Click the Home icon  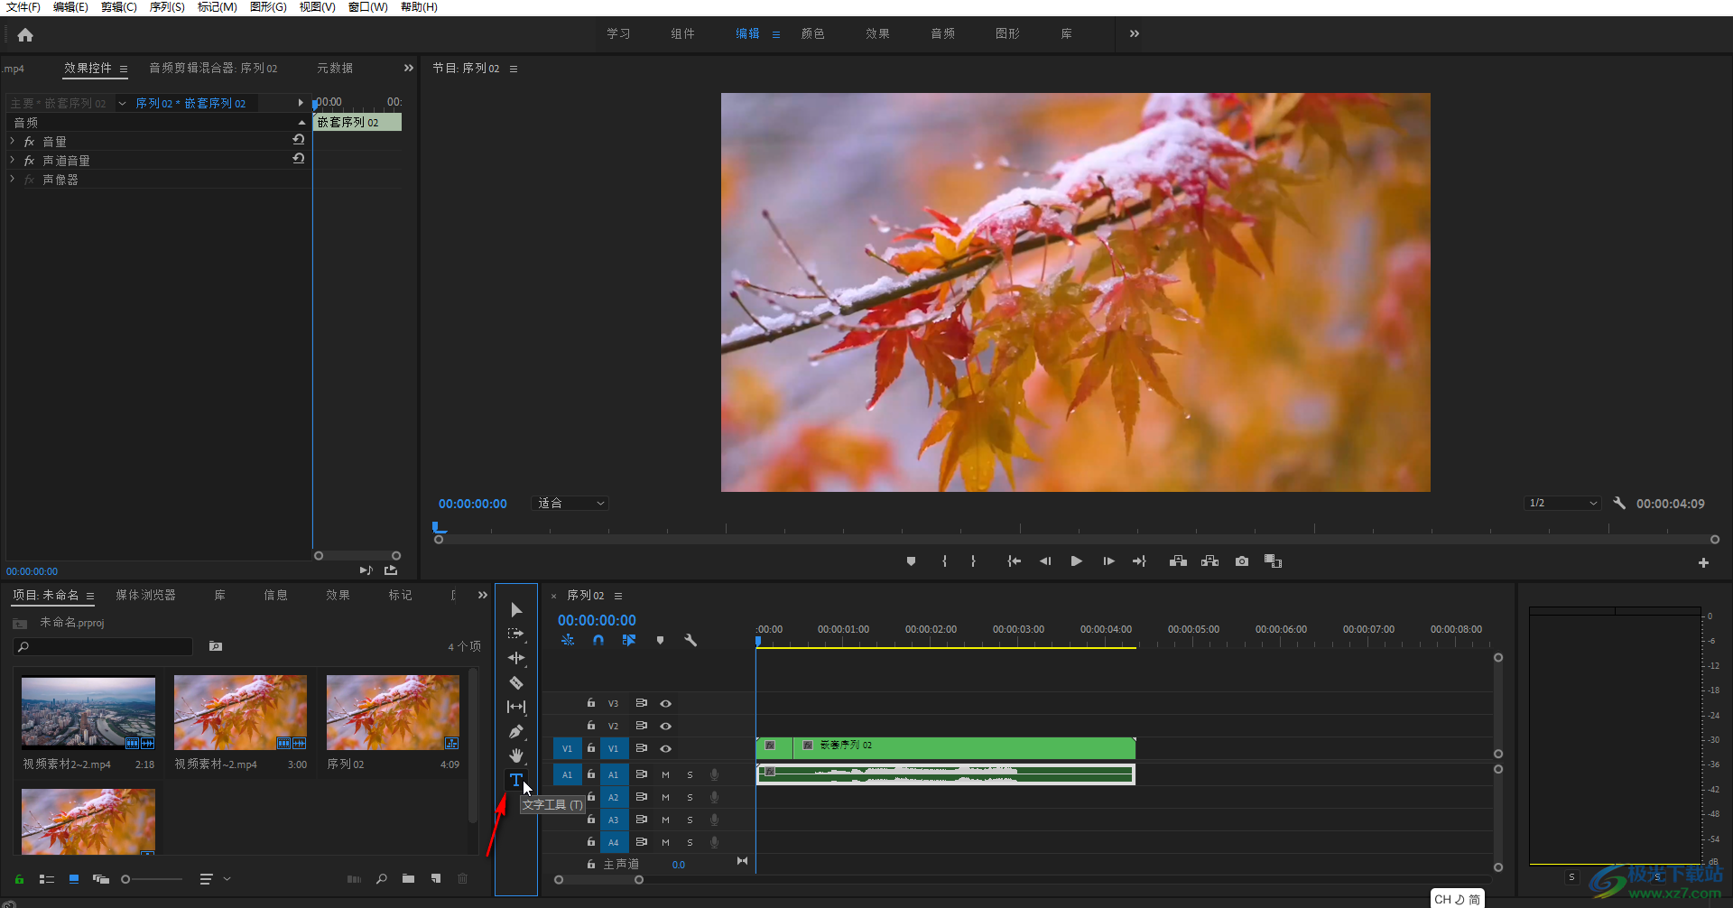25,35
